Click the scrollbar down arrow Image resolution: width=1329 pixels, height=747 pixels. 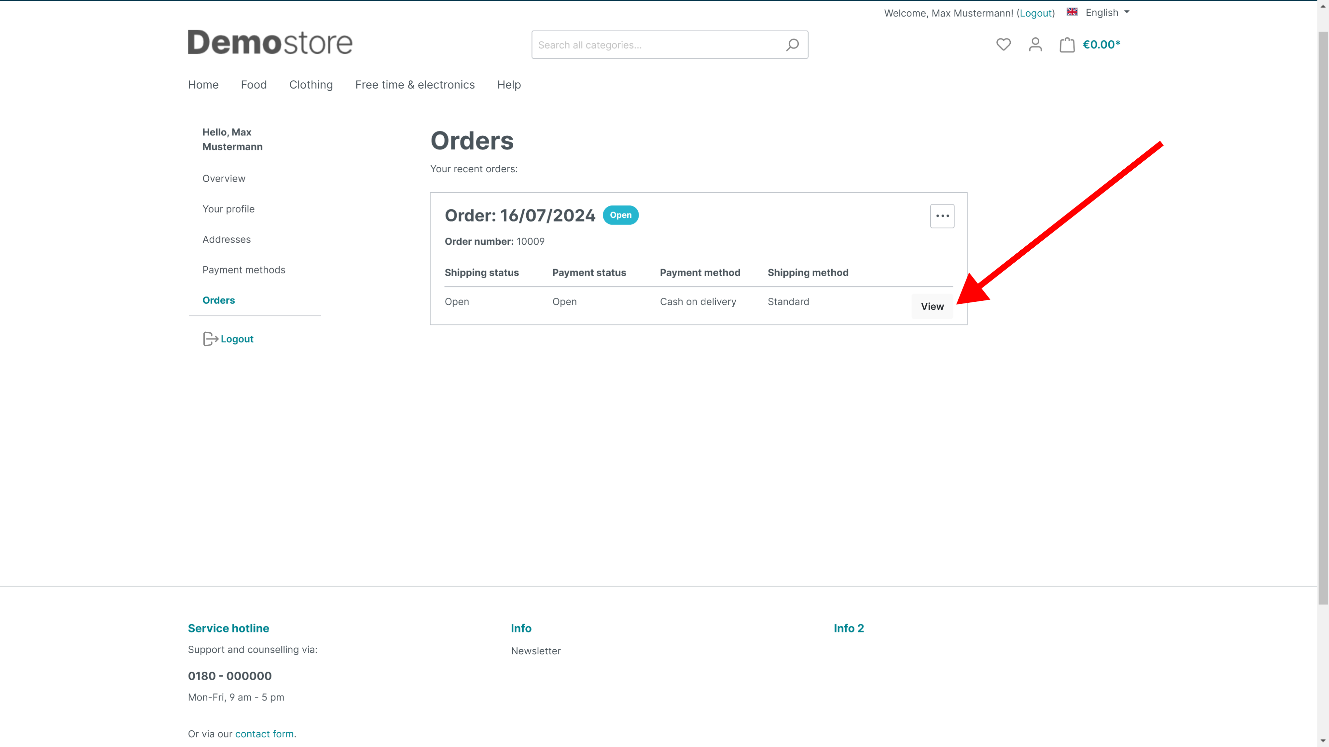click(1323, 741)
